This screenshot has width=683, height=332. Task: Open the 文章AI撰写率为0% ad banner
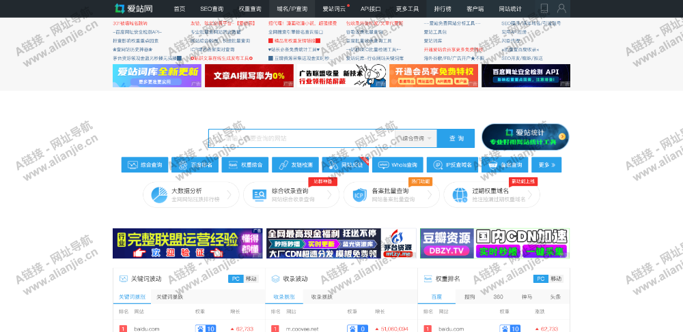(x=249, y=76)
